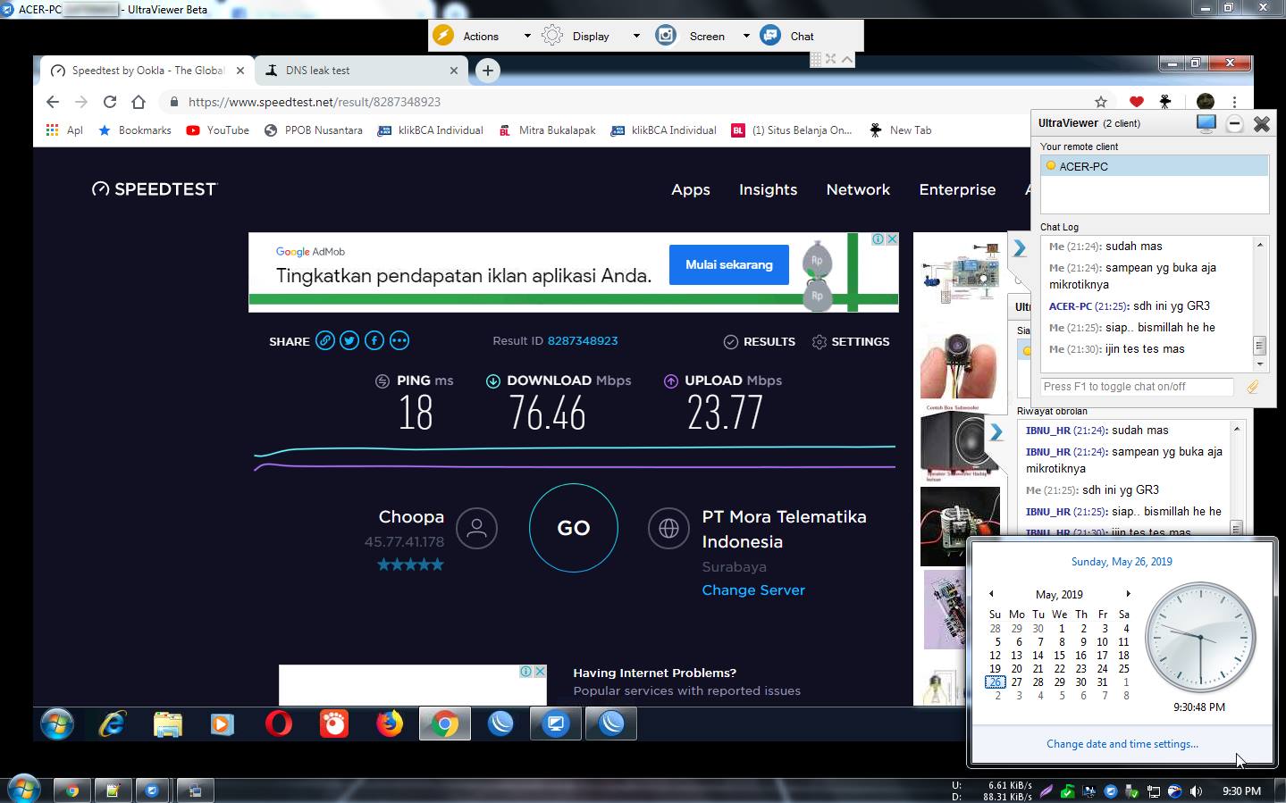This screenshot has height=803, width=1286.
Task: Click the purple feather icon in system tray
Action: click(x=1046, y=791)
